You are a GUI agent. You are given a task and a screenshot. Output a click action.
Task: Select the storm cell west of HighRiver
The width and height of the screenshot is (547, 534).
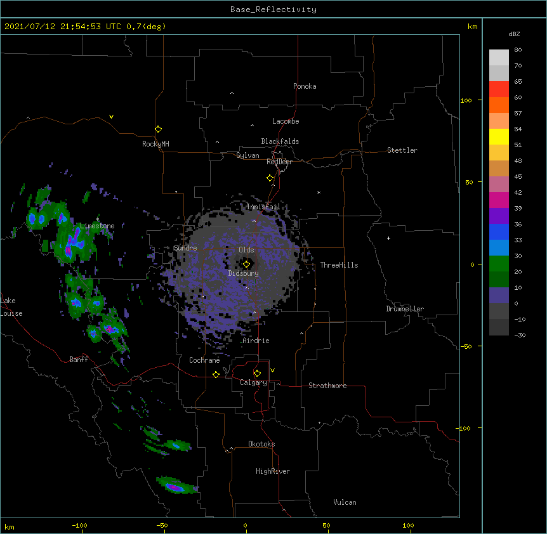tap(176, 486)
